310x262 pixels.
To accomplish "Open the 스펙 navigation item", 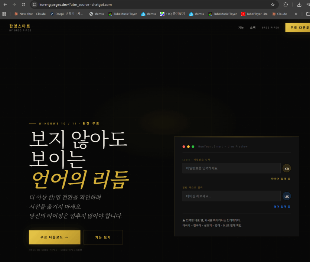I will pos(253,28).
